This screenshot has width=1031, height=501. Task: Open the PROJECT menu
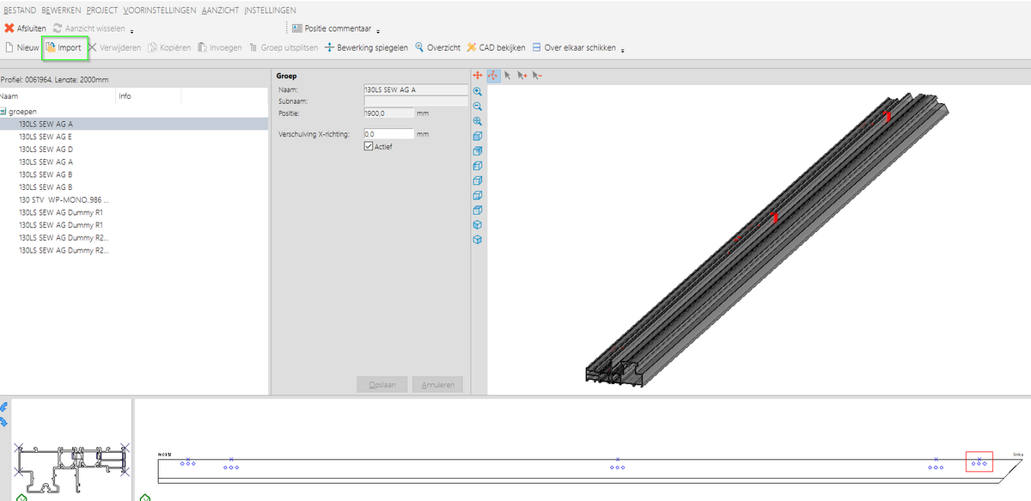coord(102,10)
